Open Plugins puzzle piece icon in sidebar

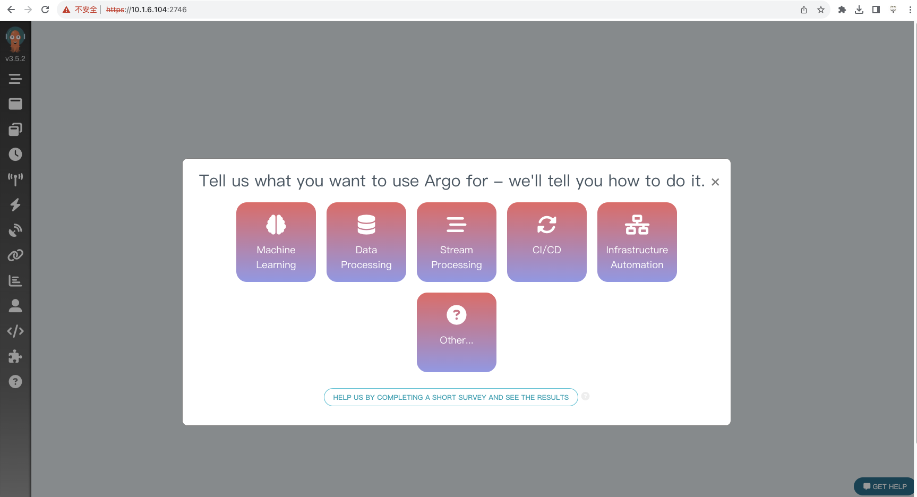(x=15, y=356)
